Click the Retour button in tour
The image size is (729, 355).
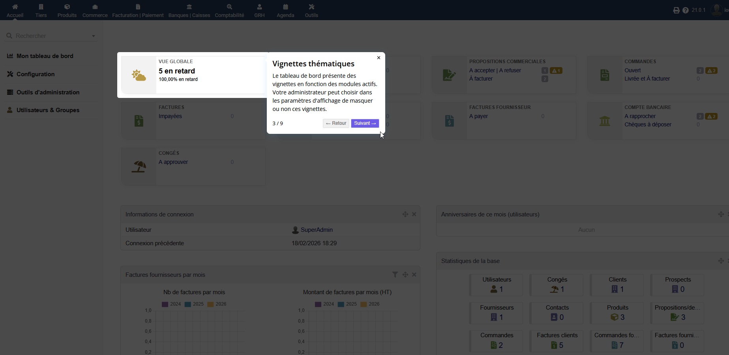(x=336, y=123)
